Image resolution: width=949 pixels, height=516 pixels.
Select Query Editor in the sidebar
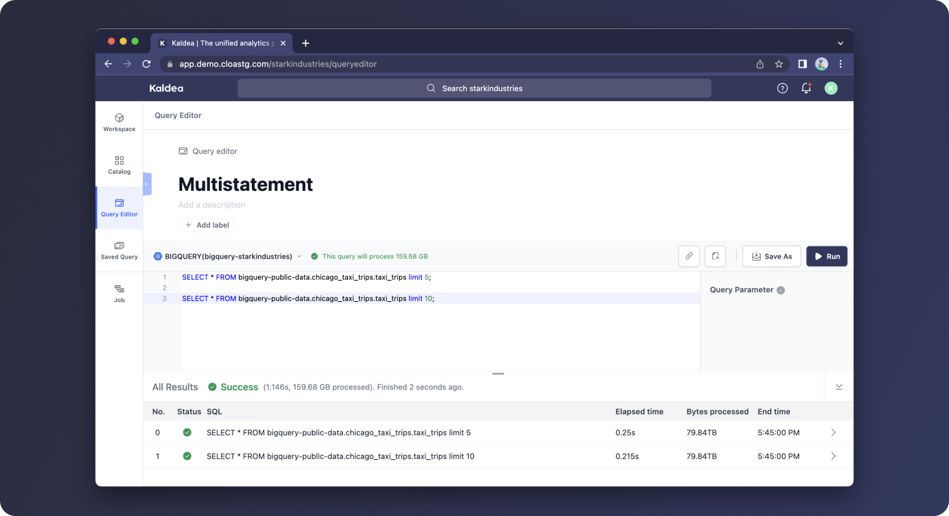(x=119, y=208)
